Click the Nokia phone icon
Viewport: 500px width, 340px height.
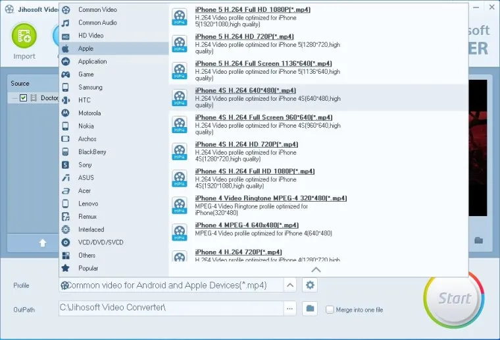pyautogui.click(x=65, y=126)
